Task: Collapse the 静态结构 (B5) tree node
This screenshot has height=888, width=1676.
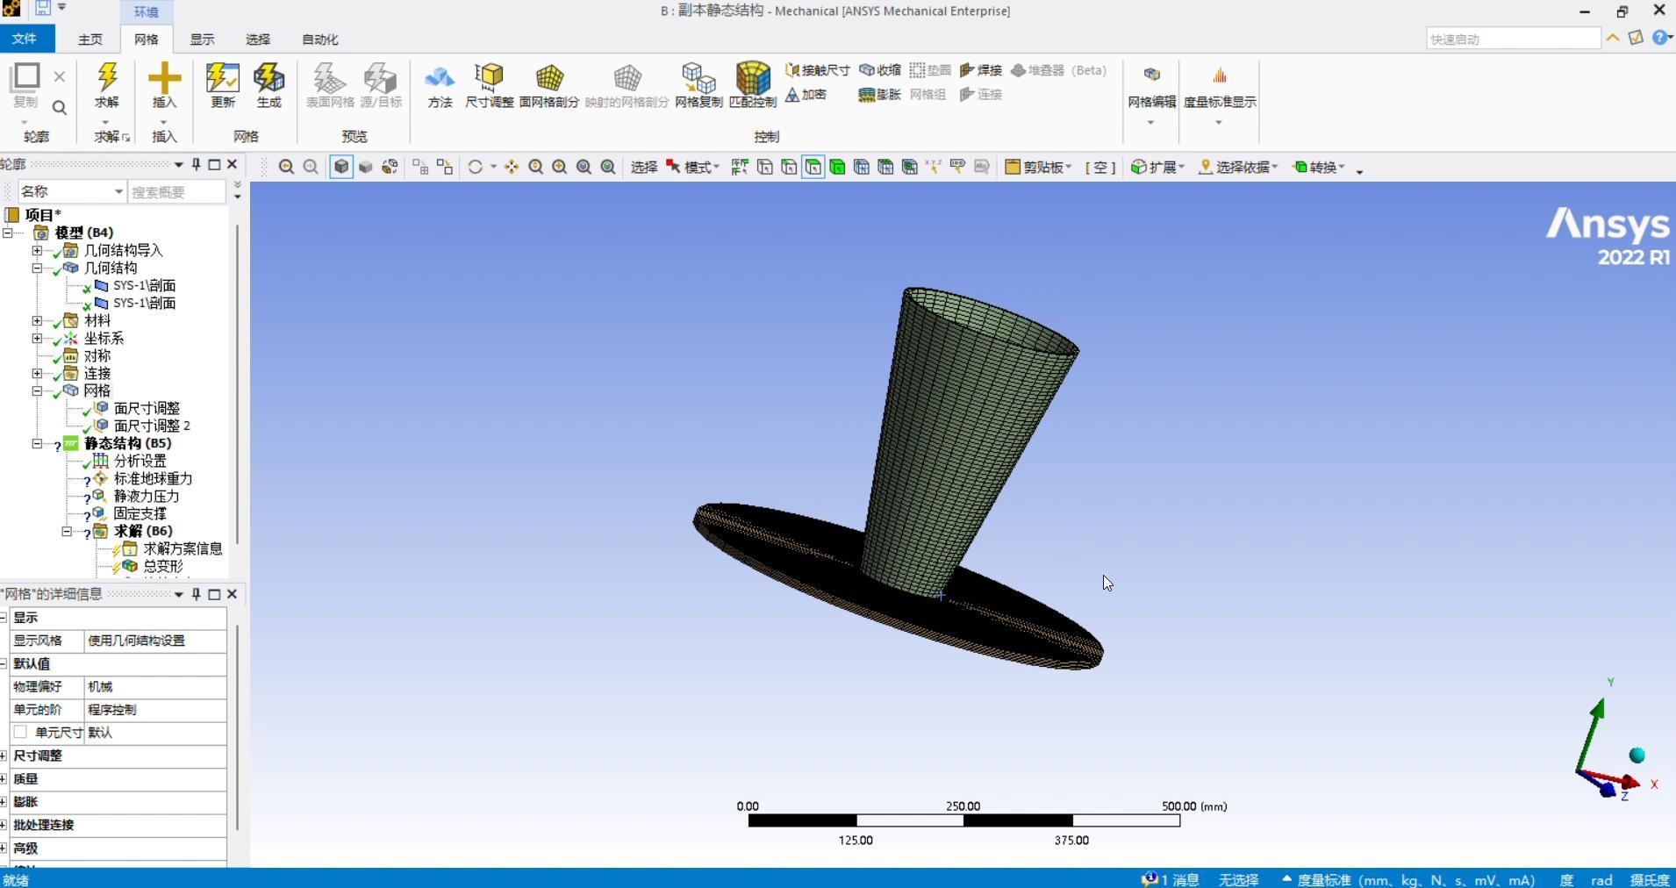Action: point(37,443)
